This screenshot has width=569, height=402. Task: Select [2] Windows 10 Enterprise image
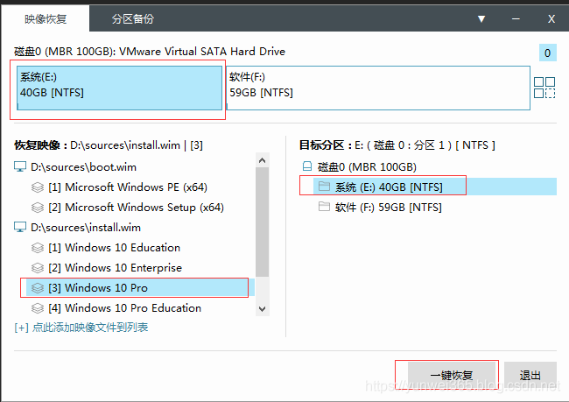pyautogui.click(x=115, y=268)
